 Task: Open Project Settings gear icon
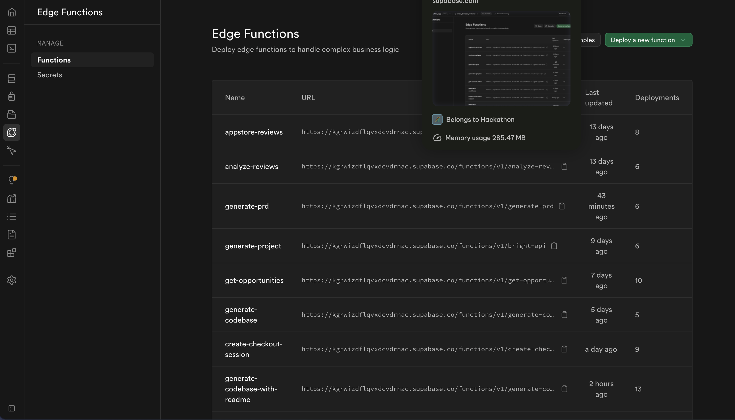12,280
